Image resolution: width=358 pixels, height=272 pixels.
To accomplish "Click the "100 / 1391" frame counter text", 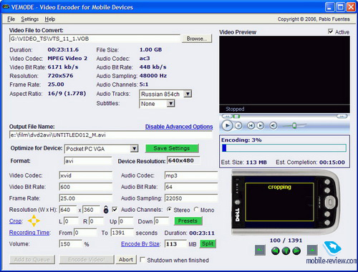I will point(286,241).
